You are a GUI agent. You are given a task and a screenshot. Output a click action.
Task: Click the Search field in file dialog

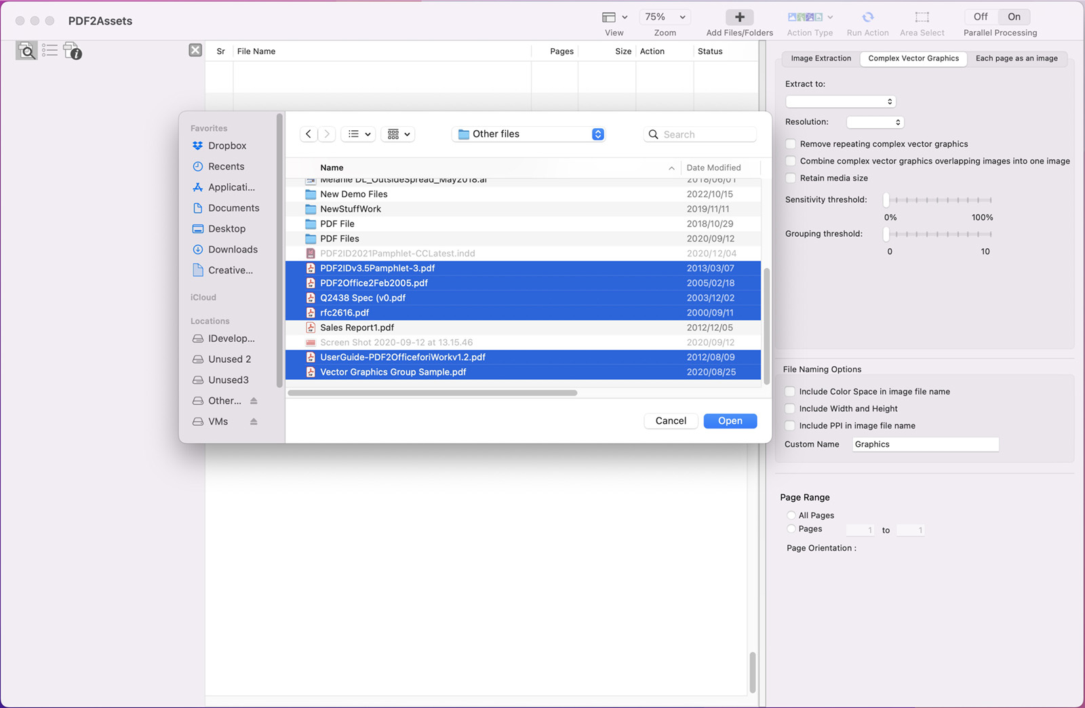(x=700, y=134)
